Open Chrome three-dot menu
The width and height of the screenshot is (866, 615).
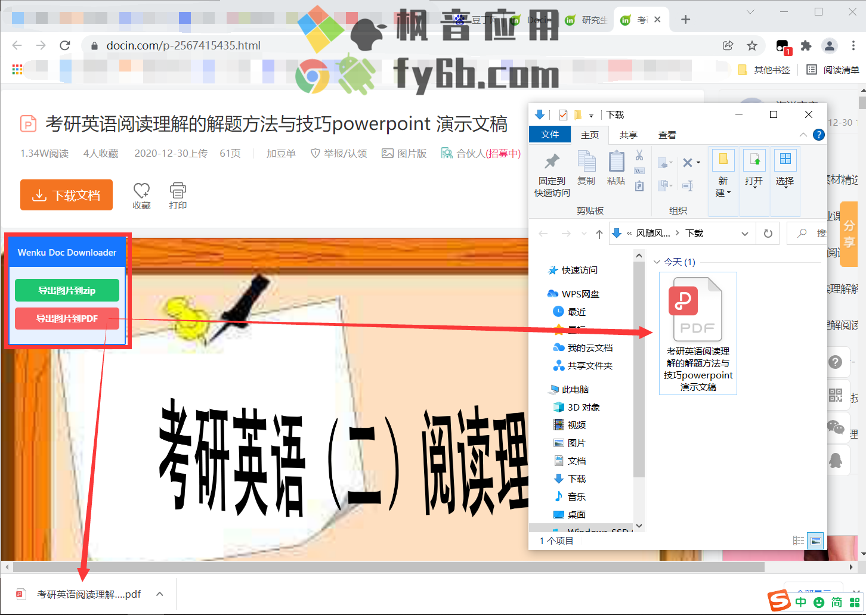pyautogui.click(x=853, y=45)
